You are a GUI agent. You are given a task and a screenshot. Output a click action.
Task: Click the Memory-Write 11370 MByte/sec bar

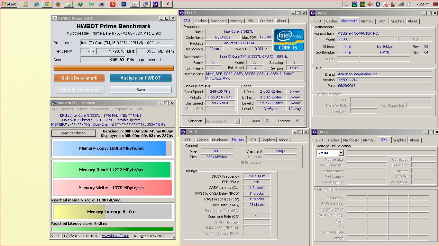click(113, 188)
